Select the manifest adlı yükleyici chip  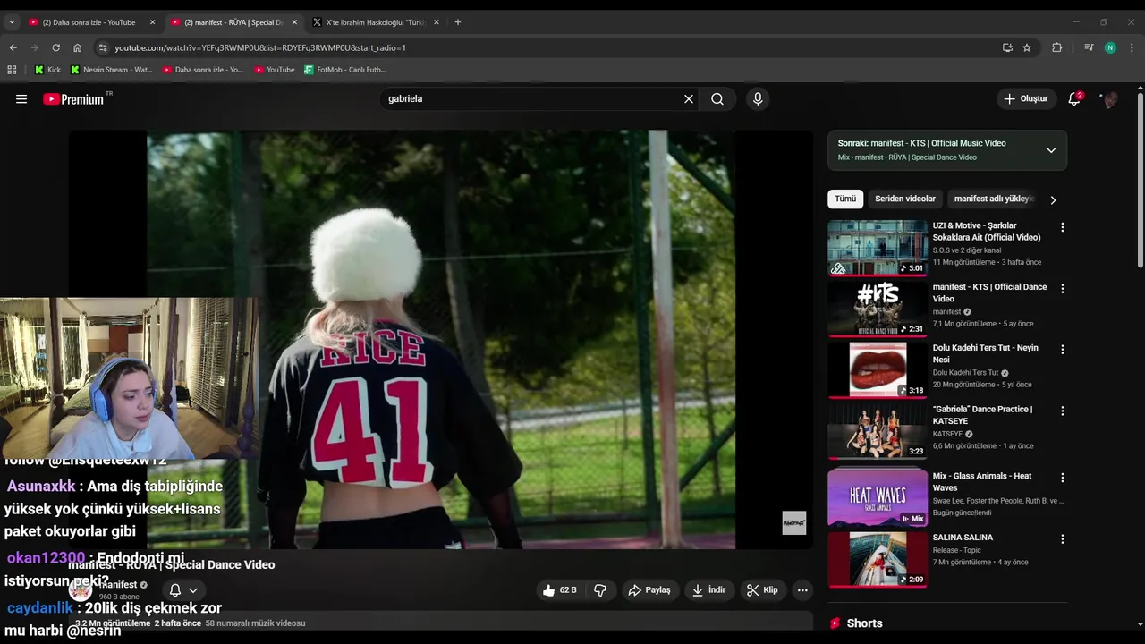pyautogui.click(x=993, y=199)
